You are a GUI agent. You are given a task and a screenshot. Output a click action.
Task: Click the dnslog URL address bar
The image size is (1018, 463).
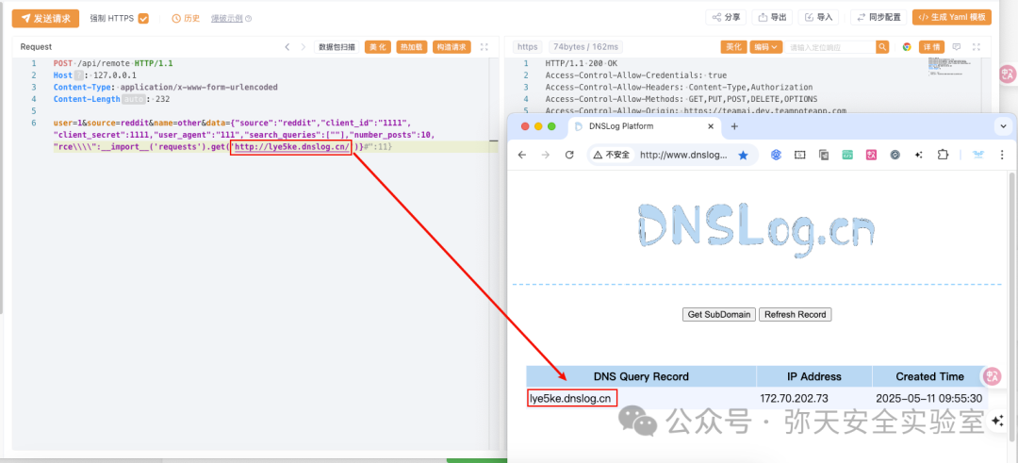click(682, 155)
